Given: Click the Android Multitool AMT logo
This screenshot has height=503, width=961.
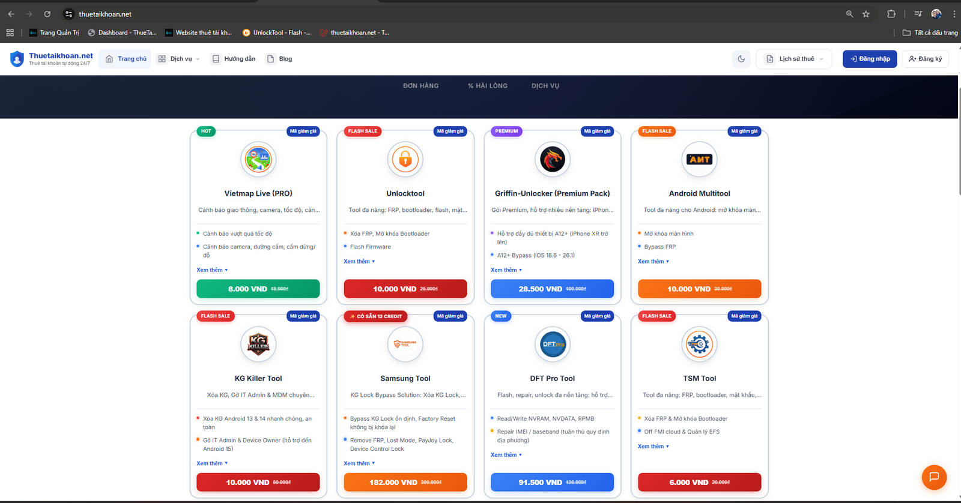Looking at the screenshot, I should pos(699,160).
